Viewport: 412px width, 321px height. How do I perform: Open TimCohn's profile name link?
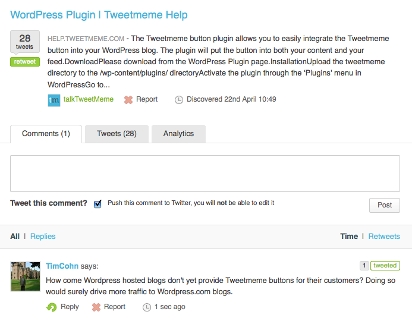(62, 266)
